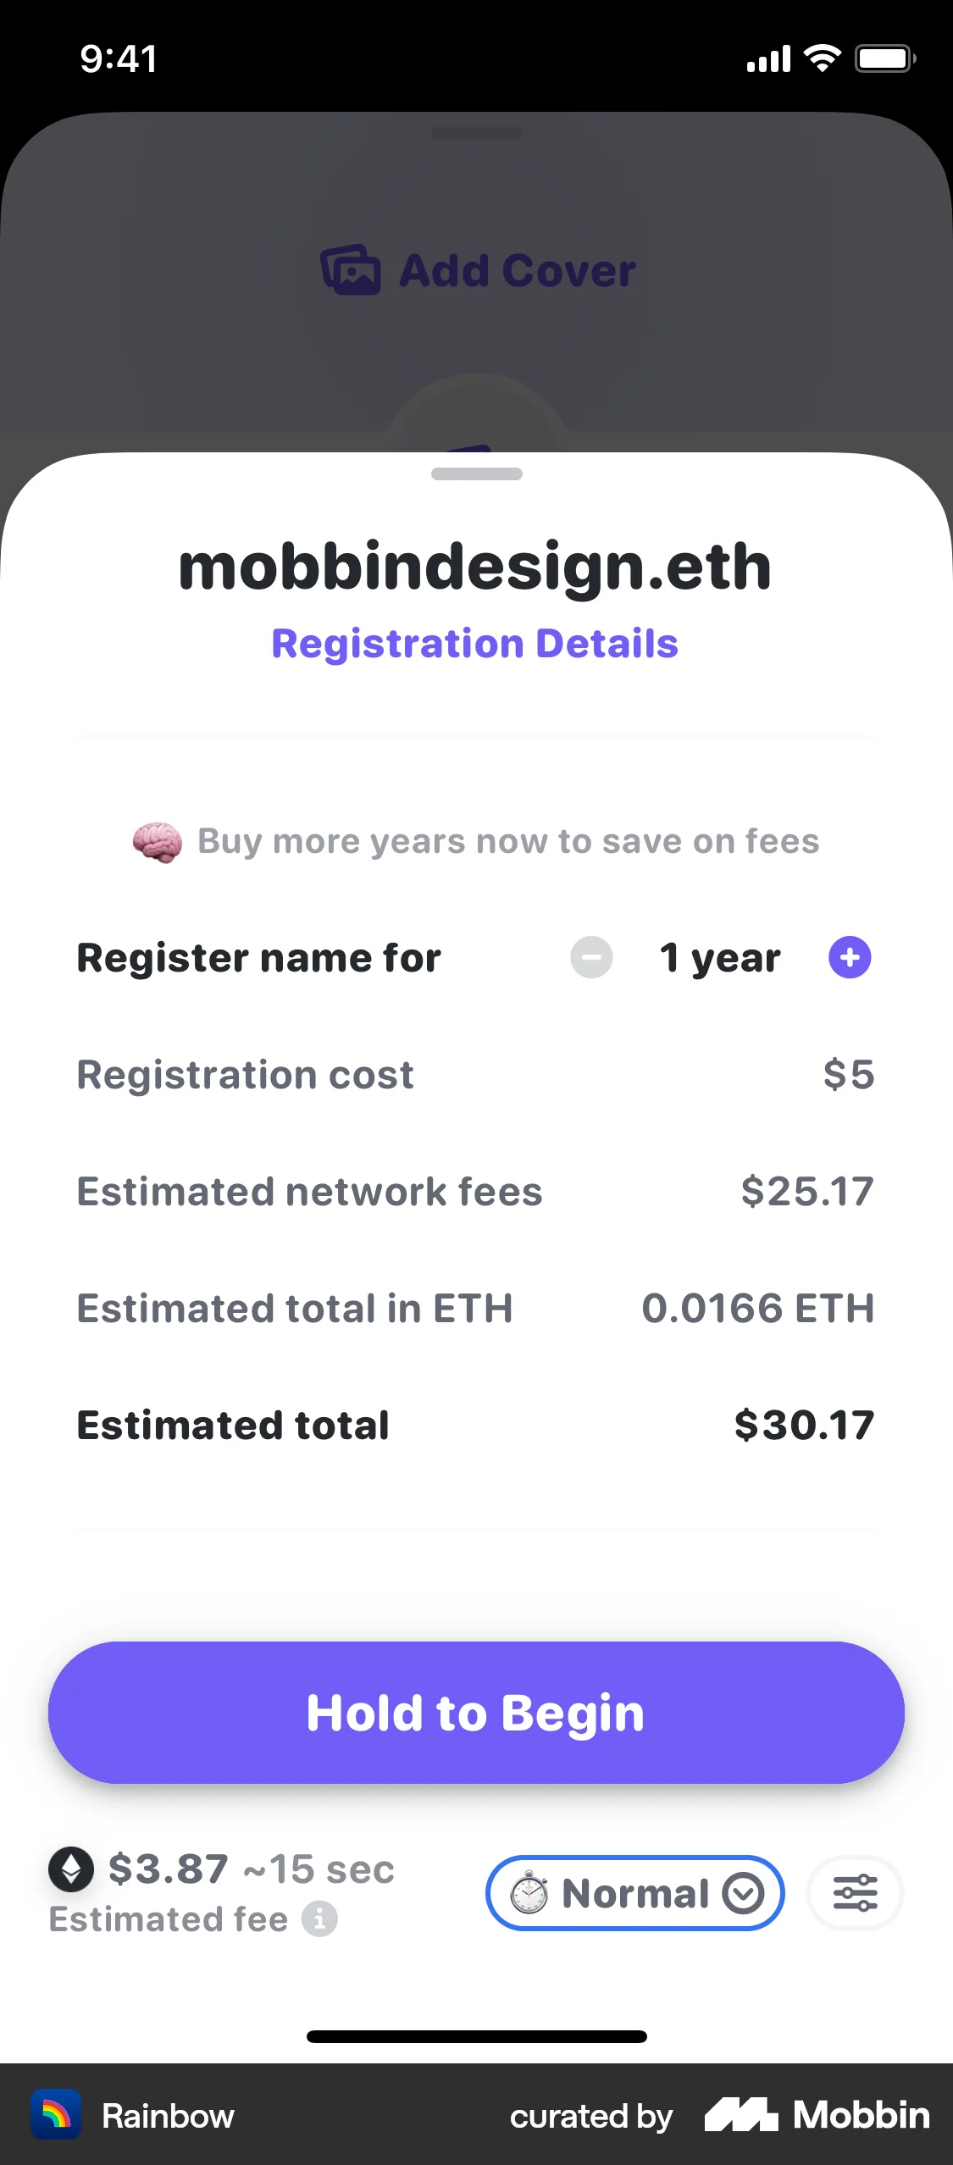Viewport: 953px width, 2165px height.
Task: Tap the Rainbow app logo icon
Action: (x=56, y=2115)
